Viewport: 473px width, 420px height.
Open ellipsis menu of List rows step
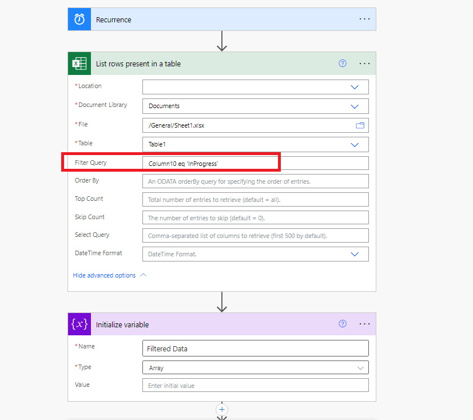click(x=364, y=64)
